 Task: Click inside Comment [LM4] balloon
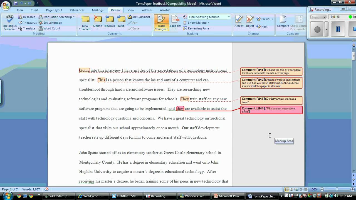pyautogui.click(x=271, y=110)
